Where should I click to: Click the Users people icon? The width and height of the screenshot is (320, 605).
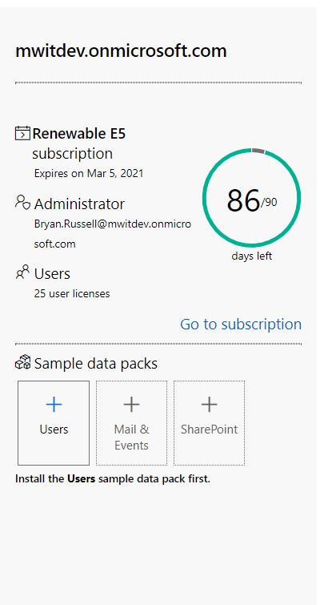click(x=22, y=272)
